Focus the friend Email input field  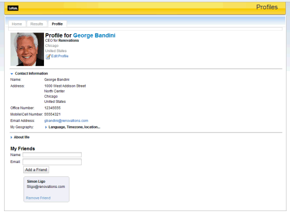click(52, 162)
